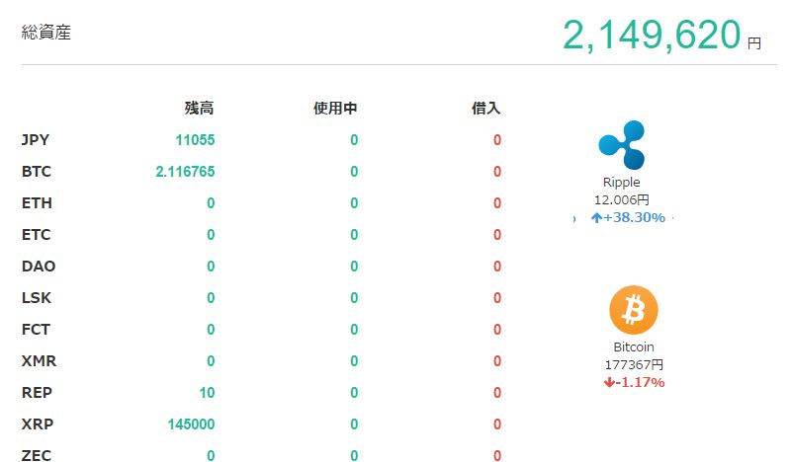Click the REP balance value 10
Viewport: 791px width, 462px height.
point(206,393)
